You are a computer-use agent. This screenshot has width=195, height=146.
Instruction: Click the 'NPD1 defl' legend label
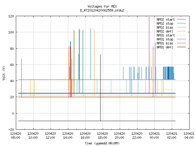click(165, 47)
